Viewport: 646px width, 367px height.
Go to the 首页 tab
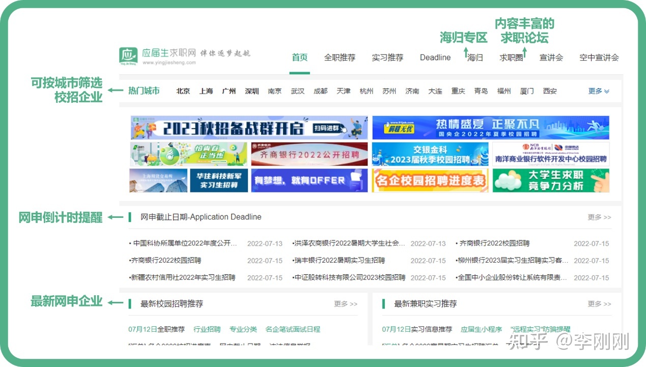tap(300, 57)
